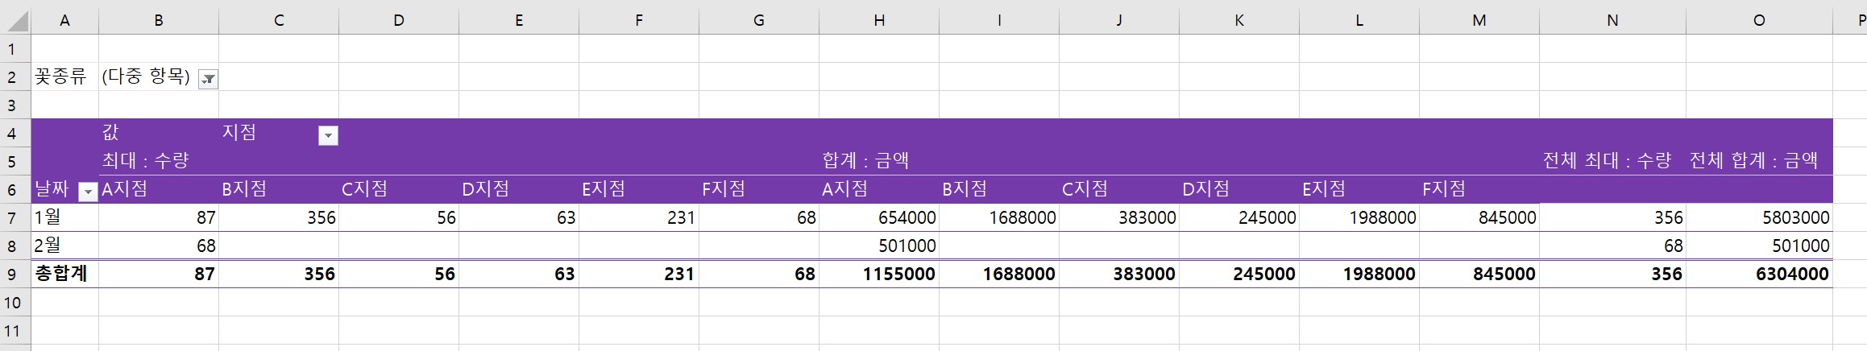Click the 2월 value 501000 in column H

tap(879, 246)
